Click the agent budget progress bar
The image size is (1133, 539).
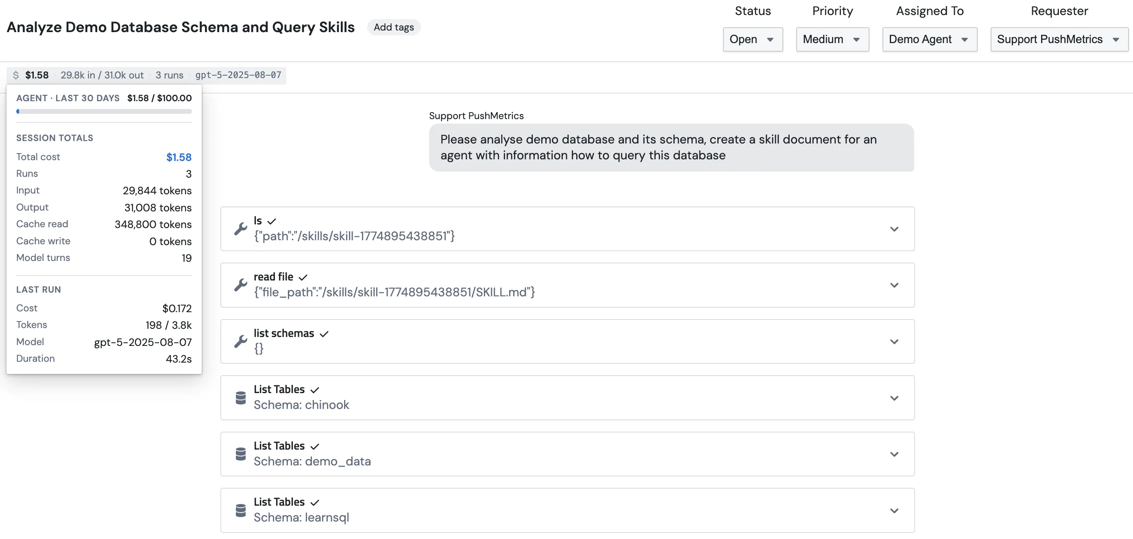104,112
